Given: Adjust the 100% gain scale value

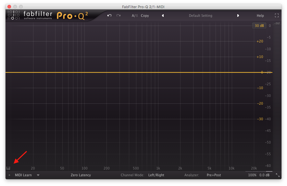Looking at the screenshot, I should click(252, 175).
